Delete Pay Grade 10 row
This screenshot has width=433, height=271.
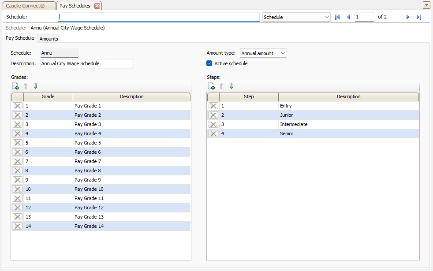17,189
